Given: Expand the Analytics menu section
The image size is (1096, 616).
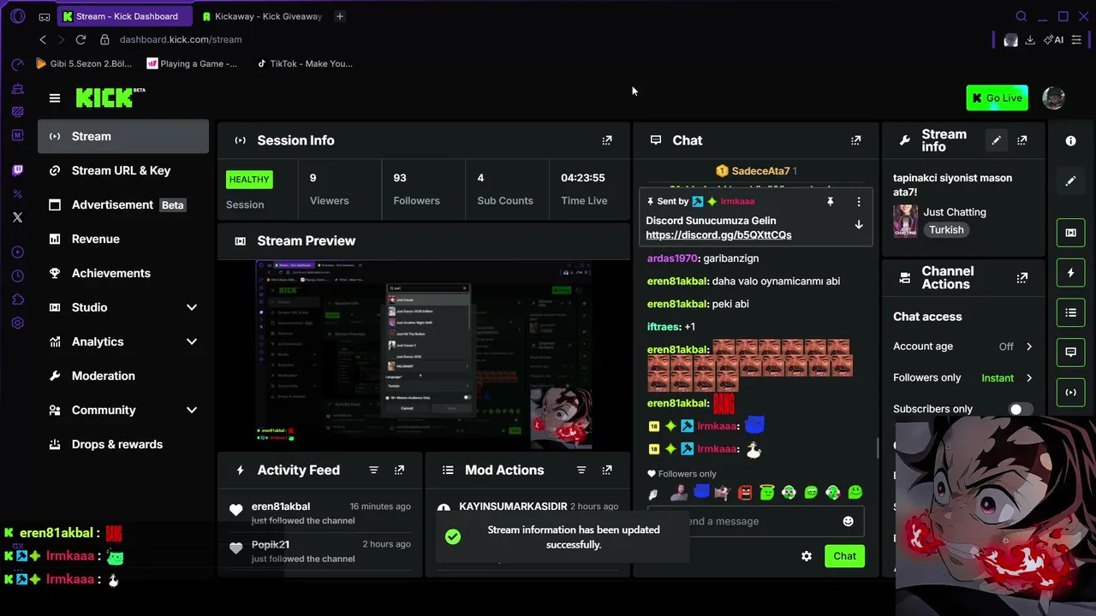Looking at the screenshot, I should tap(192, 342).
